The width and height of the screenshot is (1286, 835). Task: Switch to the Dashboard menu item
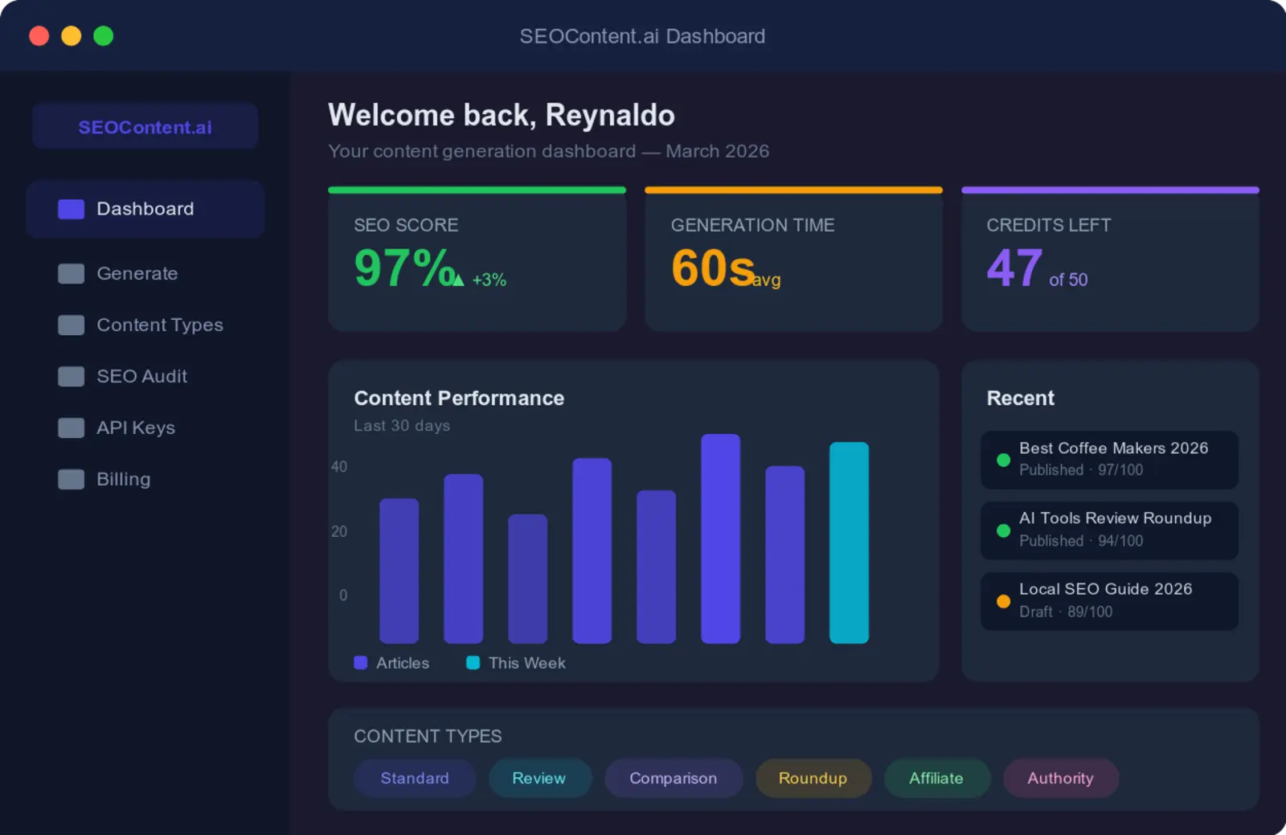pos(145,209)
